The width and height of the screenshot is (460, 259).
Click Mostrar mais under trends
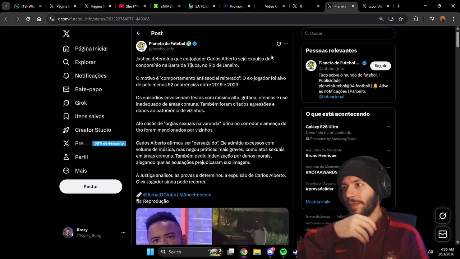pyautogui.click(x=318, y=202)
